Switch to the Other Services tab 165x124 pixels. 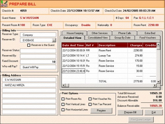100,33
